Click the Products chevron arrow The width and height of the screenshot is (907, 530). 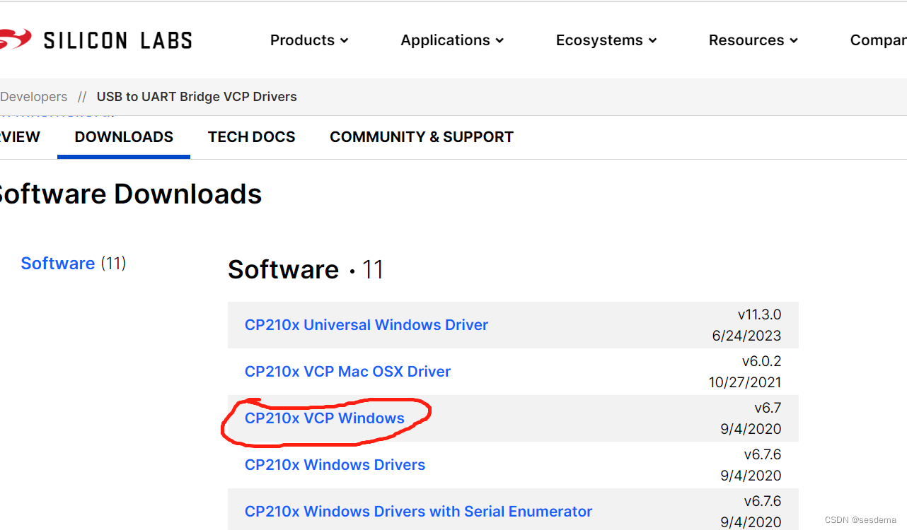pos(345,40)
